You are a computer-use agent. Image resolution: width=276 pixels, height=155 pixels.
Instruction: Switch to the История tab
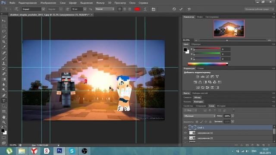tap(221, 106)
